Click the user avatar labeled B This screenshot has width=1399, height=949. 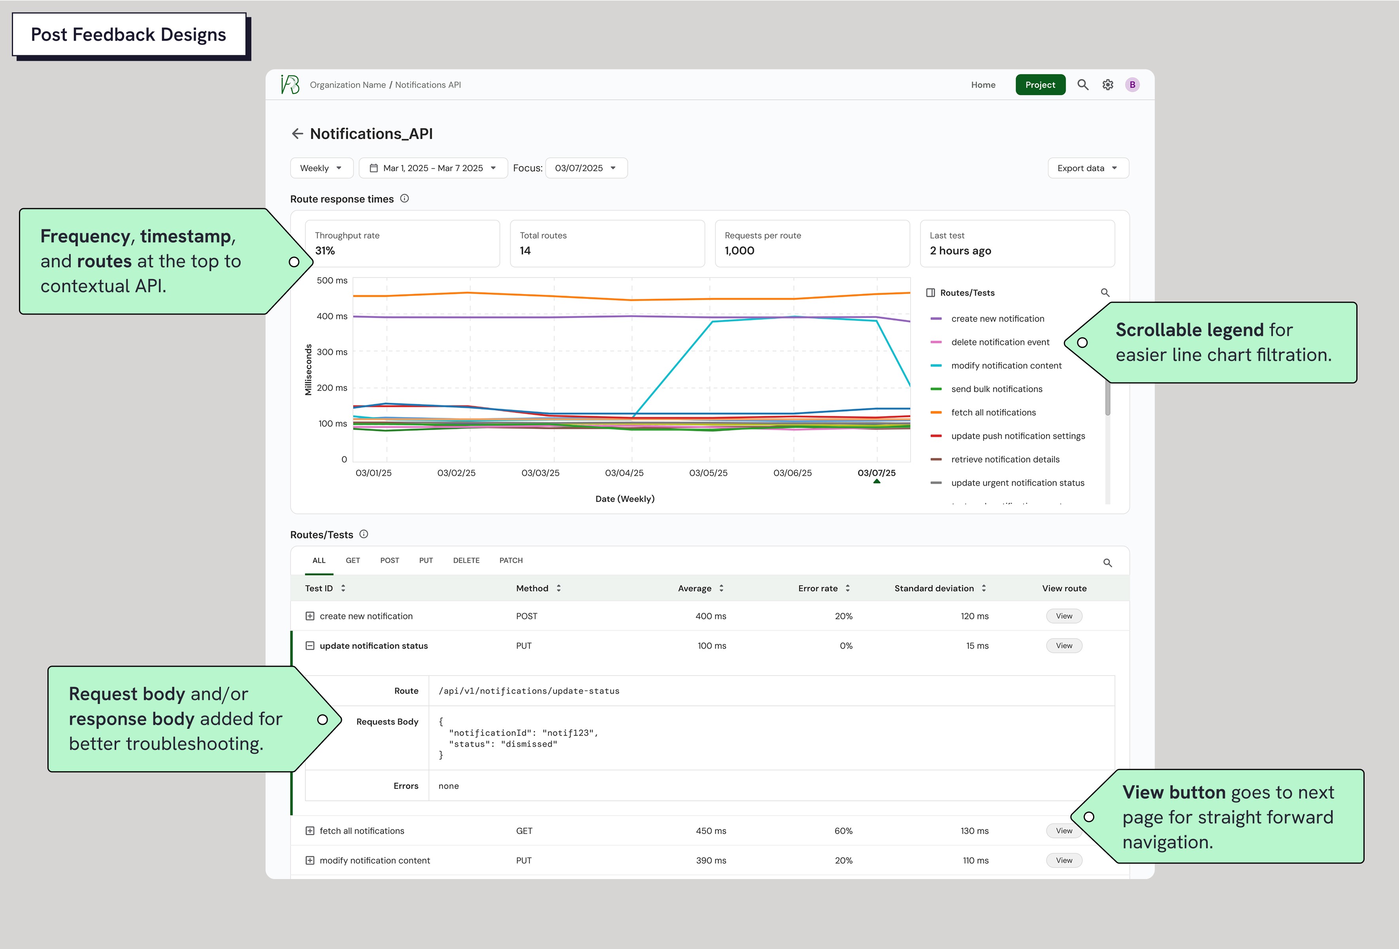pos(1132,85)
